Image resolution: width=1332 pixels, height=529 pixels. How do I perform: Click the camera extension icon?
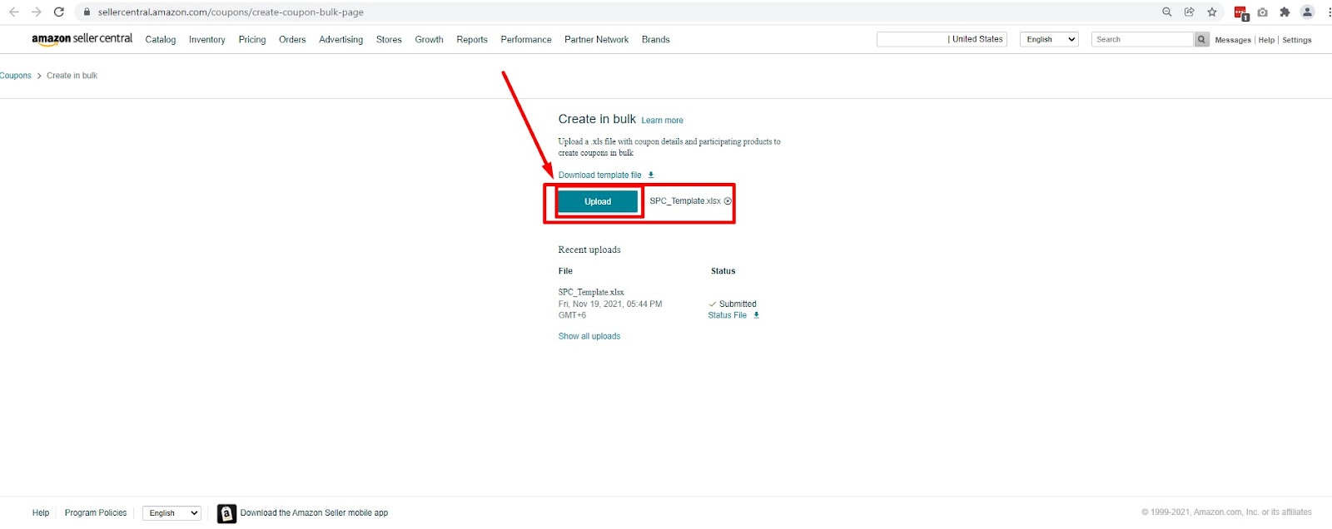[x=1262, y=12]
